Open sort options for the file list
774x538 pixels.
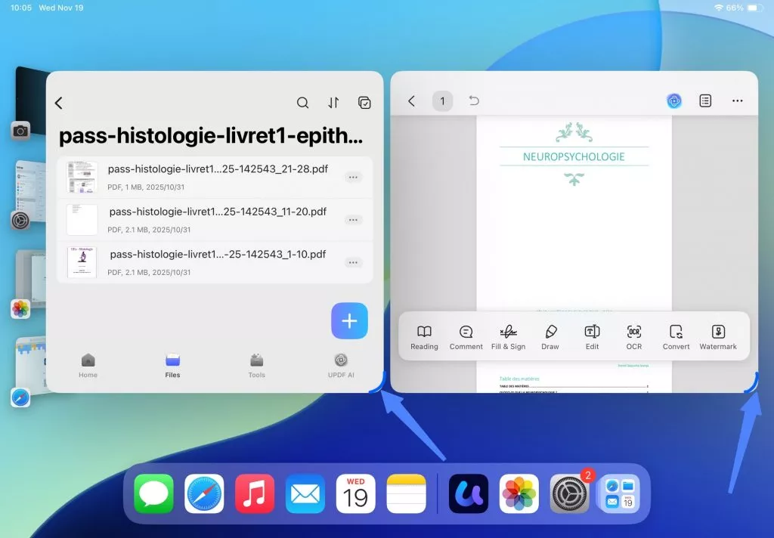coord(333,103)
